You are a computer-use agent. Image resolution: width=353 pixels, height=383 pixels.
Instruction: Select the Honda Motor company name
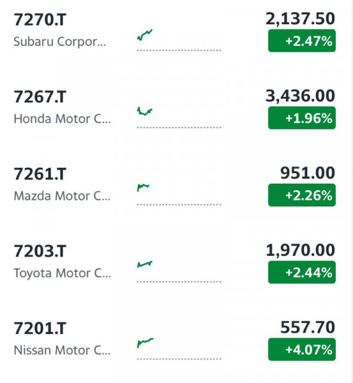(x=62, y=119)
